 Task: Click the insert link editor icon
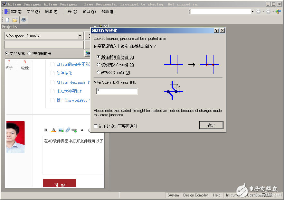(x=74, y=130)
